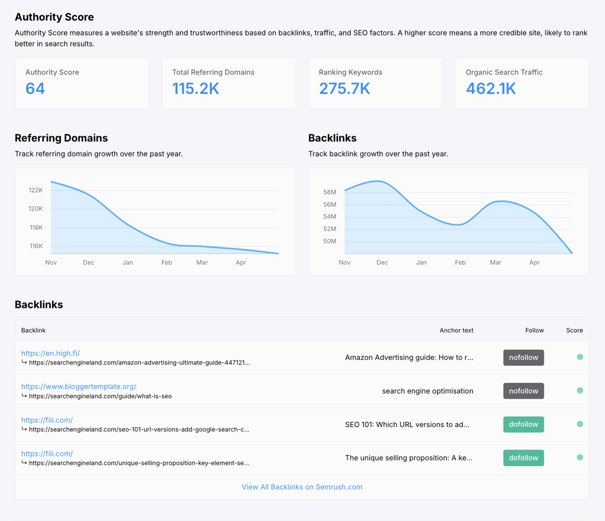Select the score indicator on the SEO 101 row
The image size is (605, 521).
580,424
